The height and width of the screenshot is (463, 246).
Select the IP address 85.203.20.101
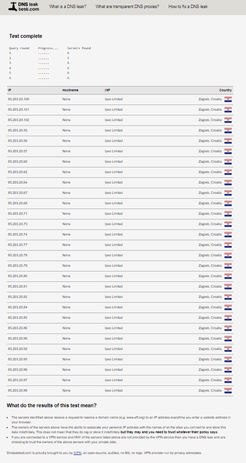(18, 110)
